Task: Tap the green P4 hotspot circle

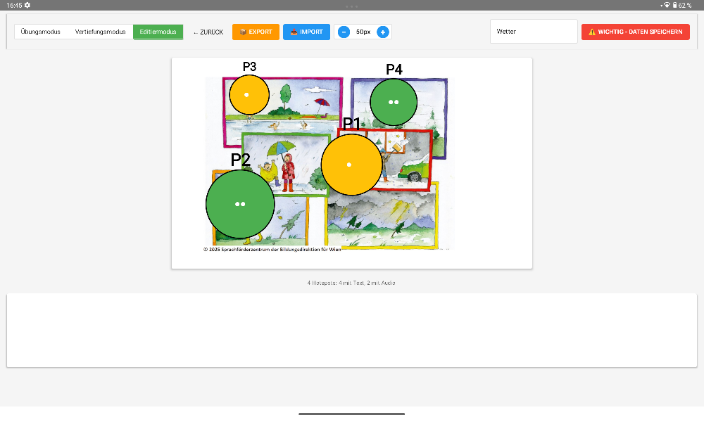Action: (x=394, y=102)
